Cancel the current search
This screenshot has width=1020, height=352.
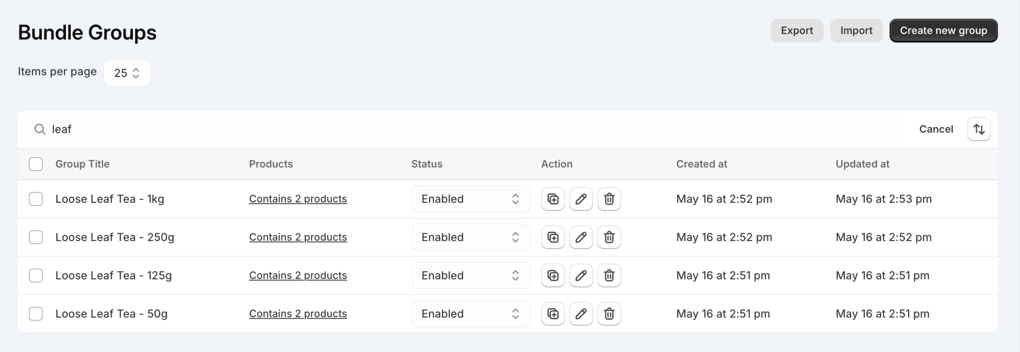pyautogui.click(x=936, y=129)
